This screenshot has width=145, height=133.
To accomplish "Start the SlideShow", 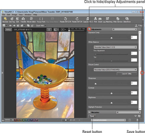I will pos(127,20).
